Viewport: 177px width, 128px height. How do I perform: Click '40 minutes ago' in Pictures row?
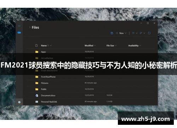click(x=91, y=83)
